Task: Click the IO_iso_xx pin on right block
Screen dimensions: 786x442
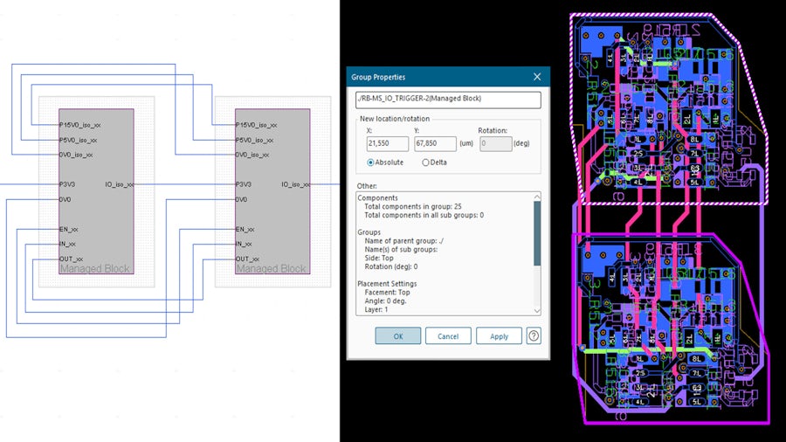Action: point(294,184)
